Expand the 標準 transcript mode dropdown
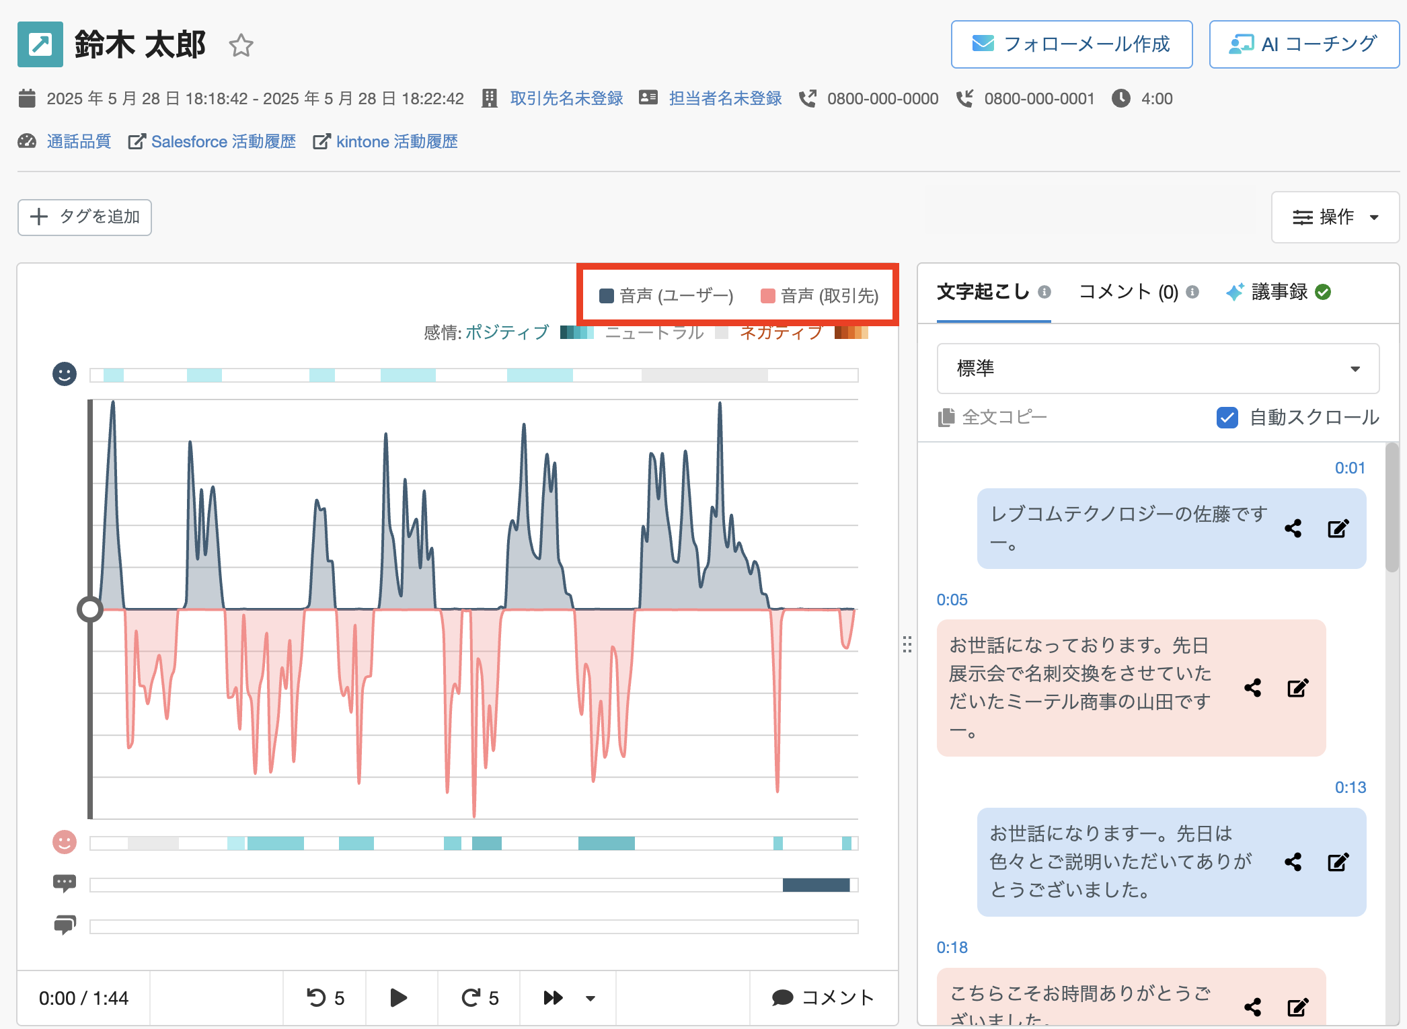Viewport: 1407px width, 1029px height. [x=1157, y=369]
